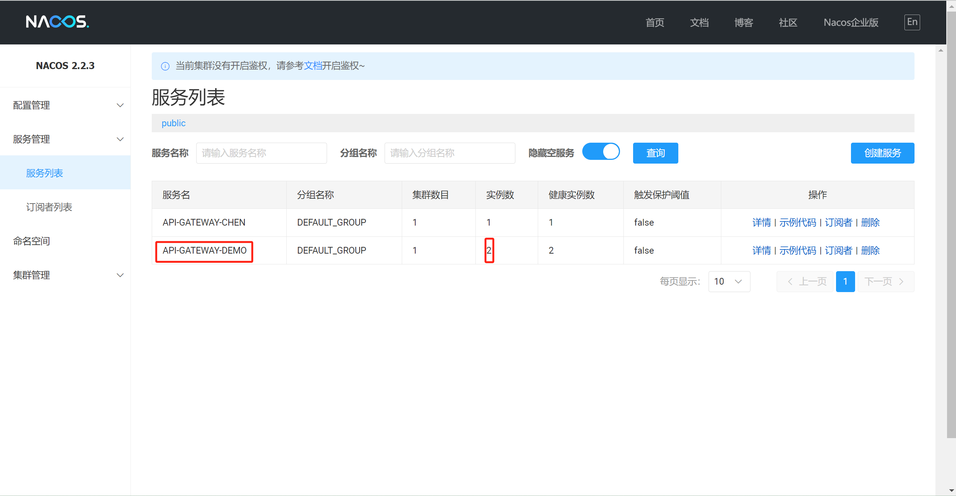Open 订阅者列表 in the sidebar
The image size is (956, 496).
tap(49, 207)
